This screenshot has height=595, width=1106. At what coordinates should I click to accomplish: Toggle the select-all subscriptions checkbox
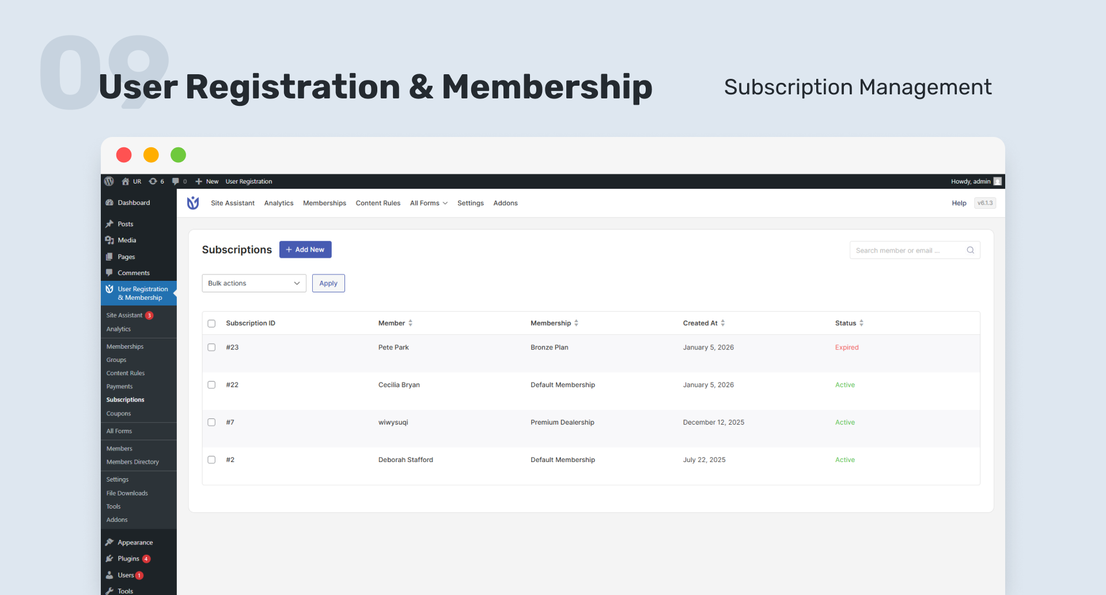[211, 323]
